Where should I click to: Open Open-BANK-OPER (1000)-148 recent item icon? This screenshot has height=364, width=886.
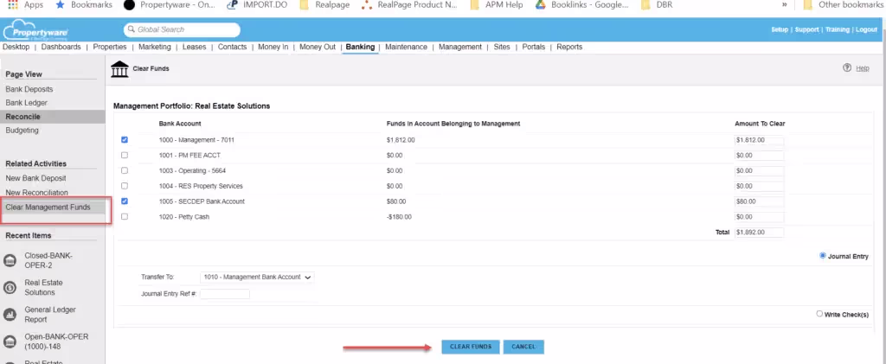pos(10,342)
